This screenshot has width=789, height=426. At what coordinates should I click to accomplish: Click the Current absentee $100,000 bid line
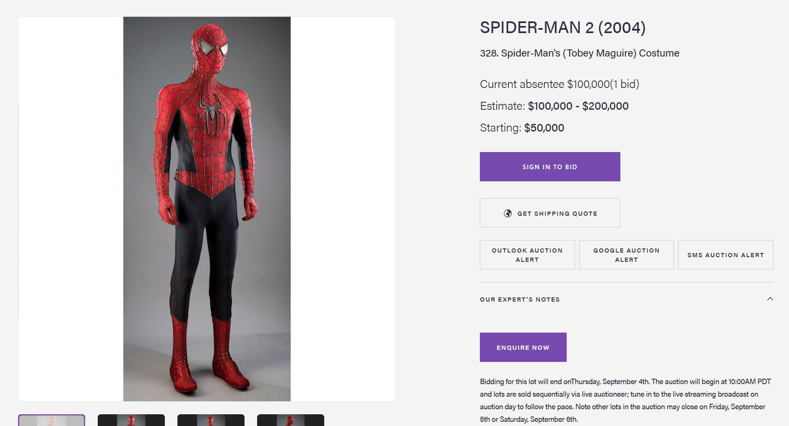(560, 84)
